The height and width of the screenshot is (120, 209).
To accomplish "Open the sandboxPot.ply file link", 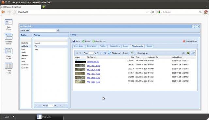I will [93, 61].
